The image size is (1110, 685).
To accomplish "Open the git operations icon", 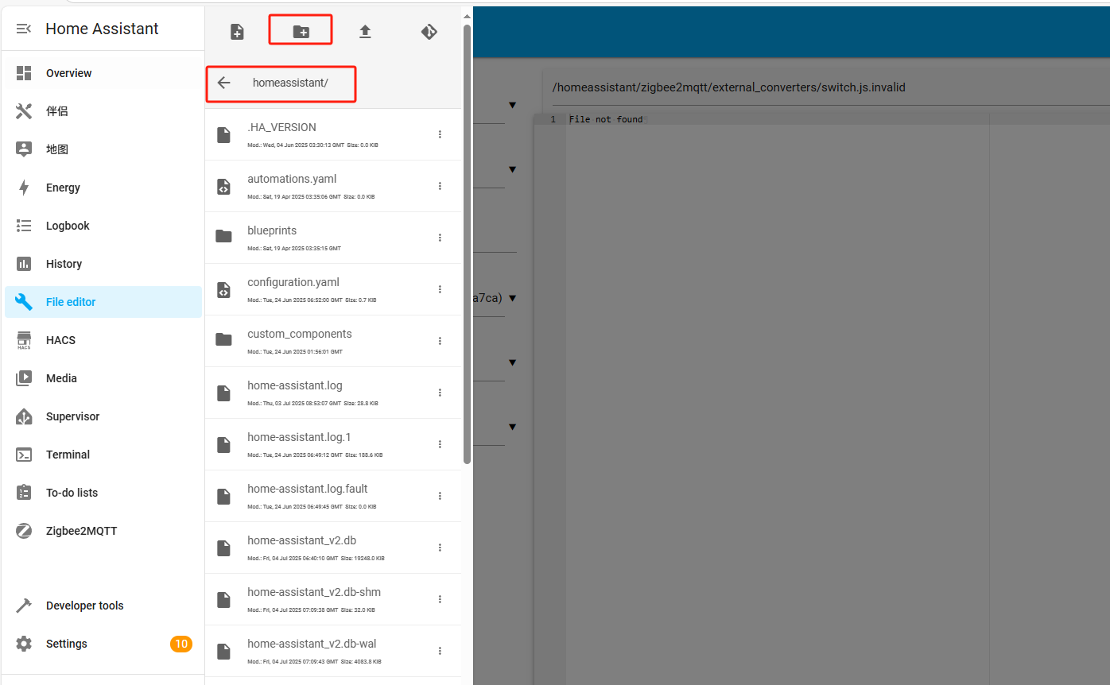I will [x=429, y=32].
